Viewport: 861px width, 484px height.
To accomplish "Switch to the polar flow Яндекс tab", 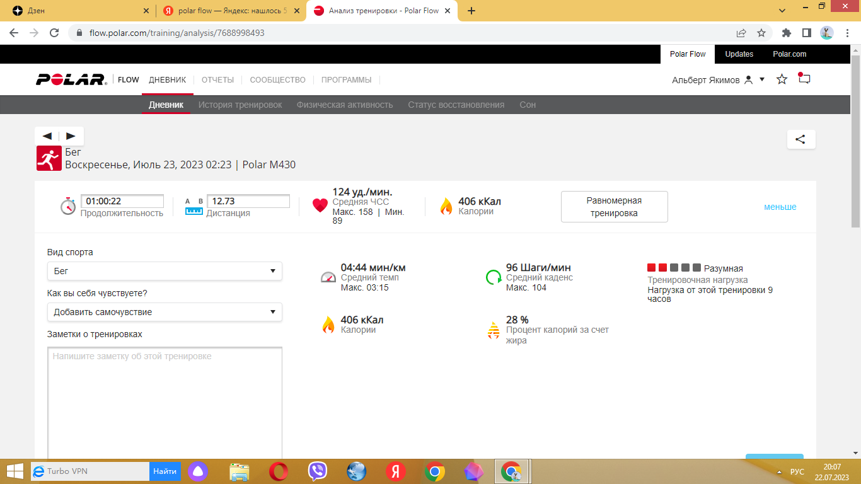I will tap(231, 11).
